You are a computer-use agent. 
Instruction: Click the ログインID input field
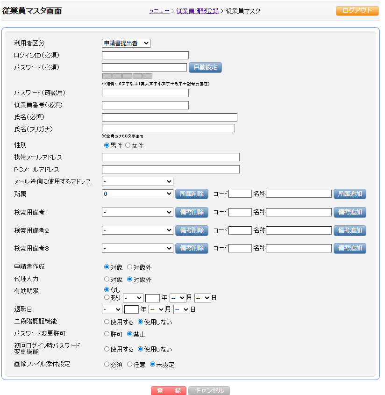pyautogui.click(x=145, y=56)
